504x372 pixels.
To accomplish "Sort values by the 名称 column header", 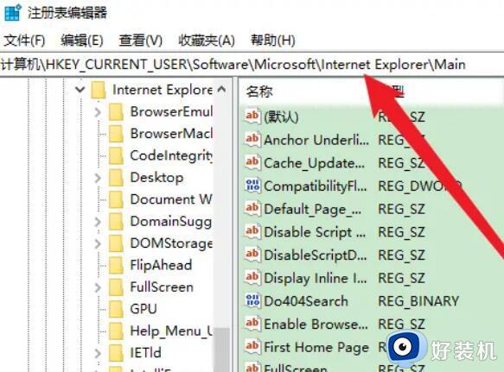I will coord(259,91).
